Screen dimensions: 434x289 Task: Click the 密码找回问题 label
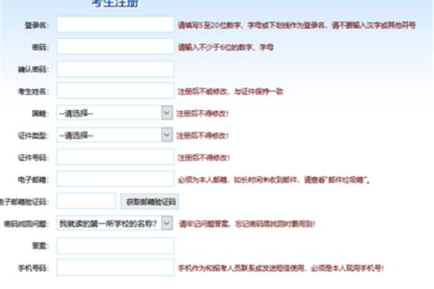coord(27,224)
